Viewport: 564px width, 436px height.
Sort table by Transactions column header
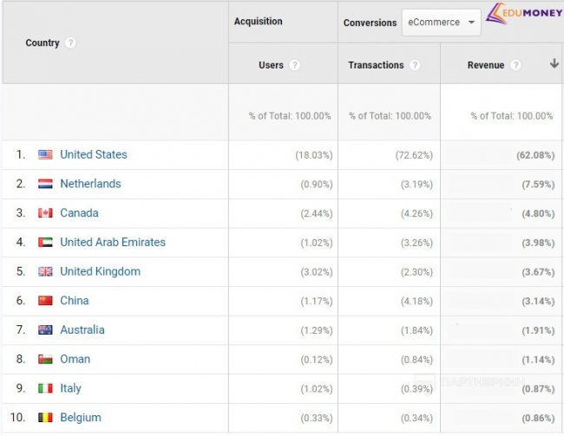tap(376, 65)
